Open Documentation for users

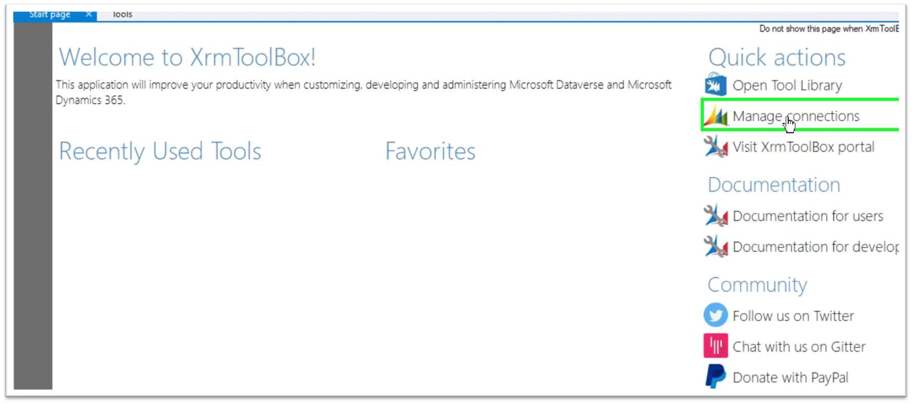808,216
